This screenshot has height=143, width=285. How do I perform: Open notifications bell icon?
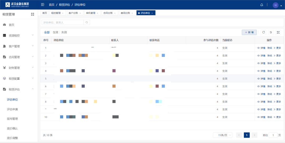click(x=262, y=5)
